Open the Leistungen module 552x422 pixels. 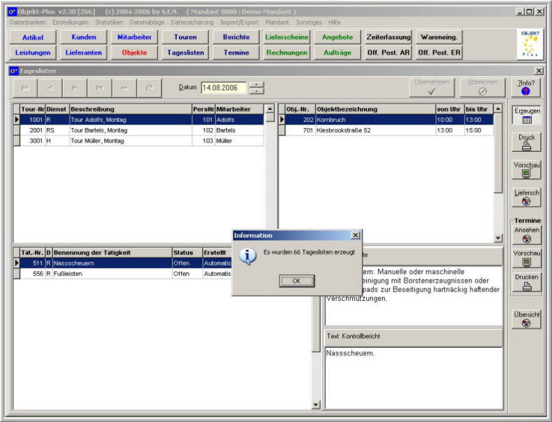pos(33,52)
